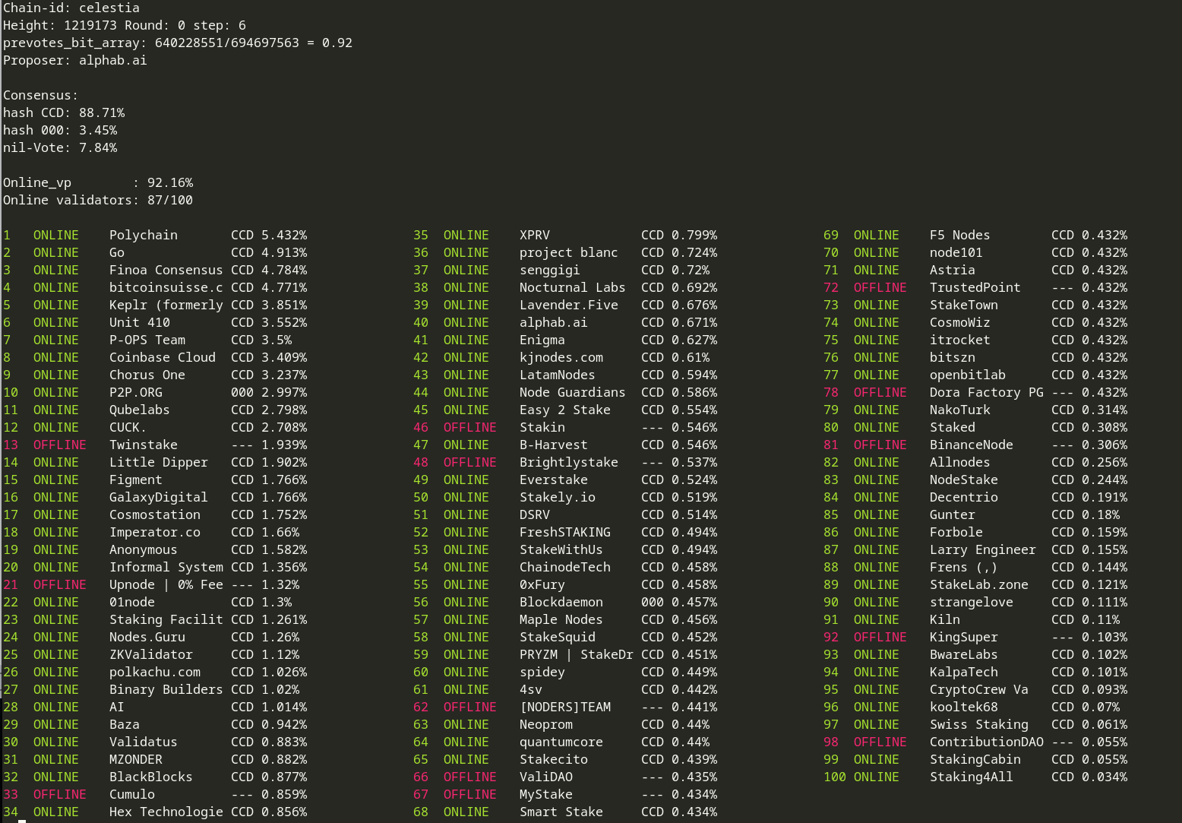This screenshot has width=1182, height=823.
Task: Select the Brightlystake entry
Action: [569, 462]
